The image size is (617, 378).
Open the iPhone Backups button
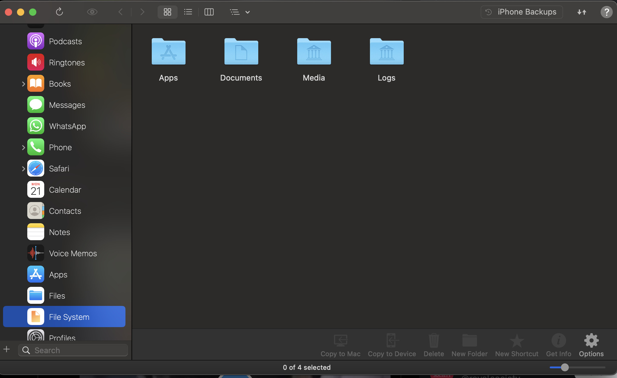tap(522, 12)
